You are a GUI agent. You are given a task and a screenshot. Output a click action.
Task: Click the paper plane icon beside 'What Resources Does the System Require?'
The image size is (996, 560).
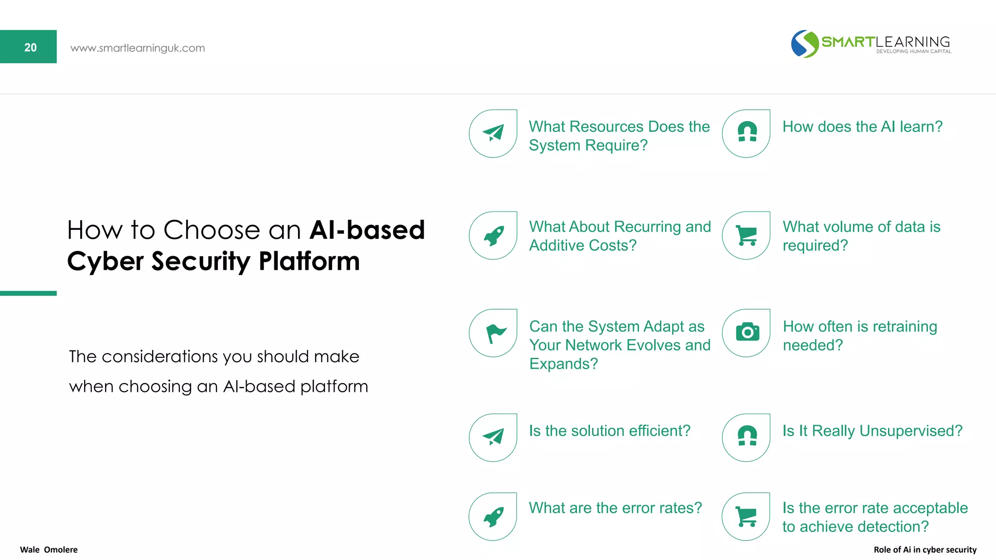pos(493,133)
